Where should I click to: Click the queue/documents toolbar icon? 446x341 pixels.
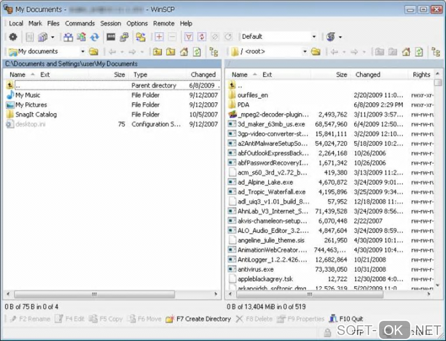[x=43, y=37]
